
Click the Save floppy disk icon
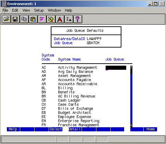point(15,19)
